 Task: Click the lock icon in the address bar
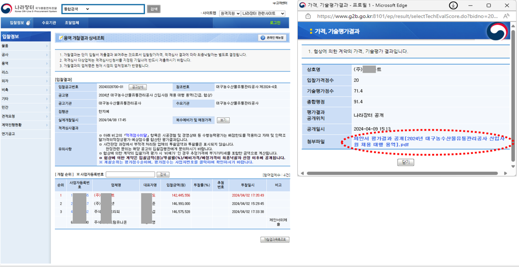[308, 16]
